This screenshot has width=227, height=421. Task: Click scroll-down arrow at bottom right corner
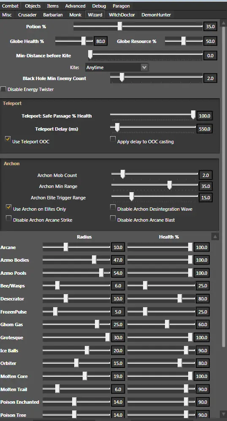coord(224,414)
